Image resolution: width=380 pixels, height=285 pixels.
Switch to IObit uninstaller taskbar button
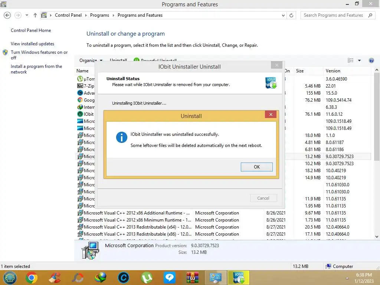(239, 278)
